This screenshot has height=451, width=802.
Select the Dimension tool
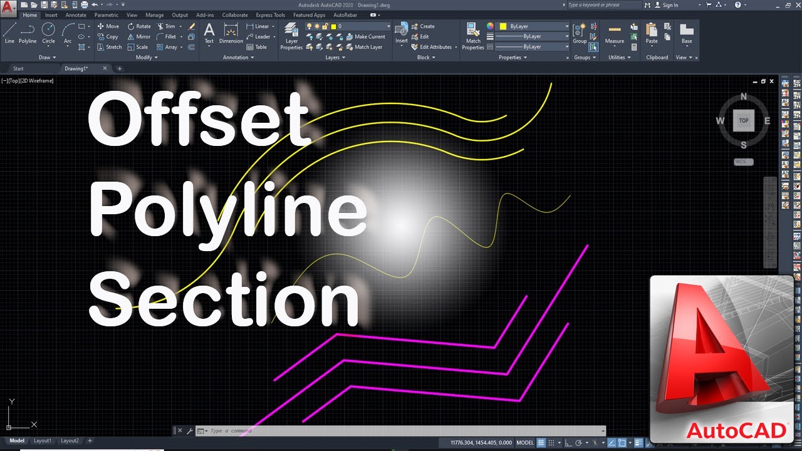point(231,33)
